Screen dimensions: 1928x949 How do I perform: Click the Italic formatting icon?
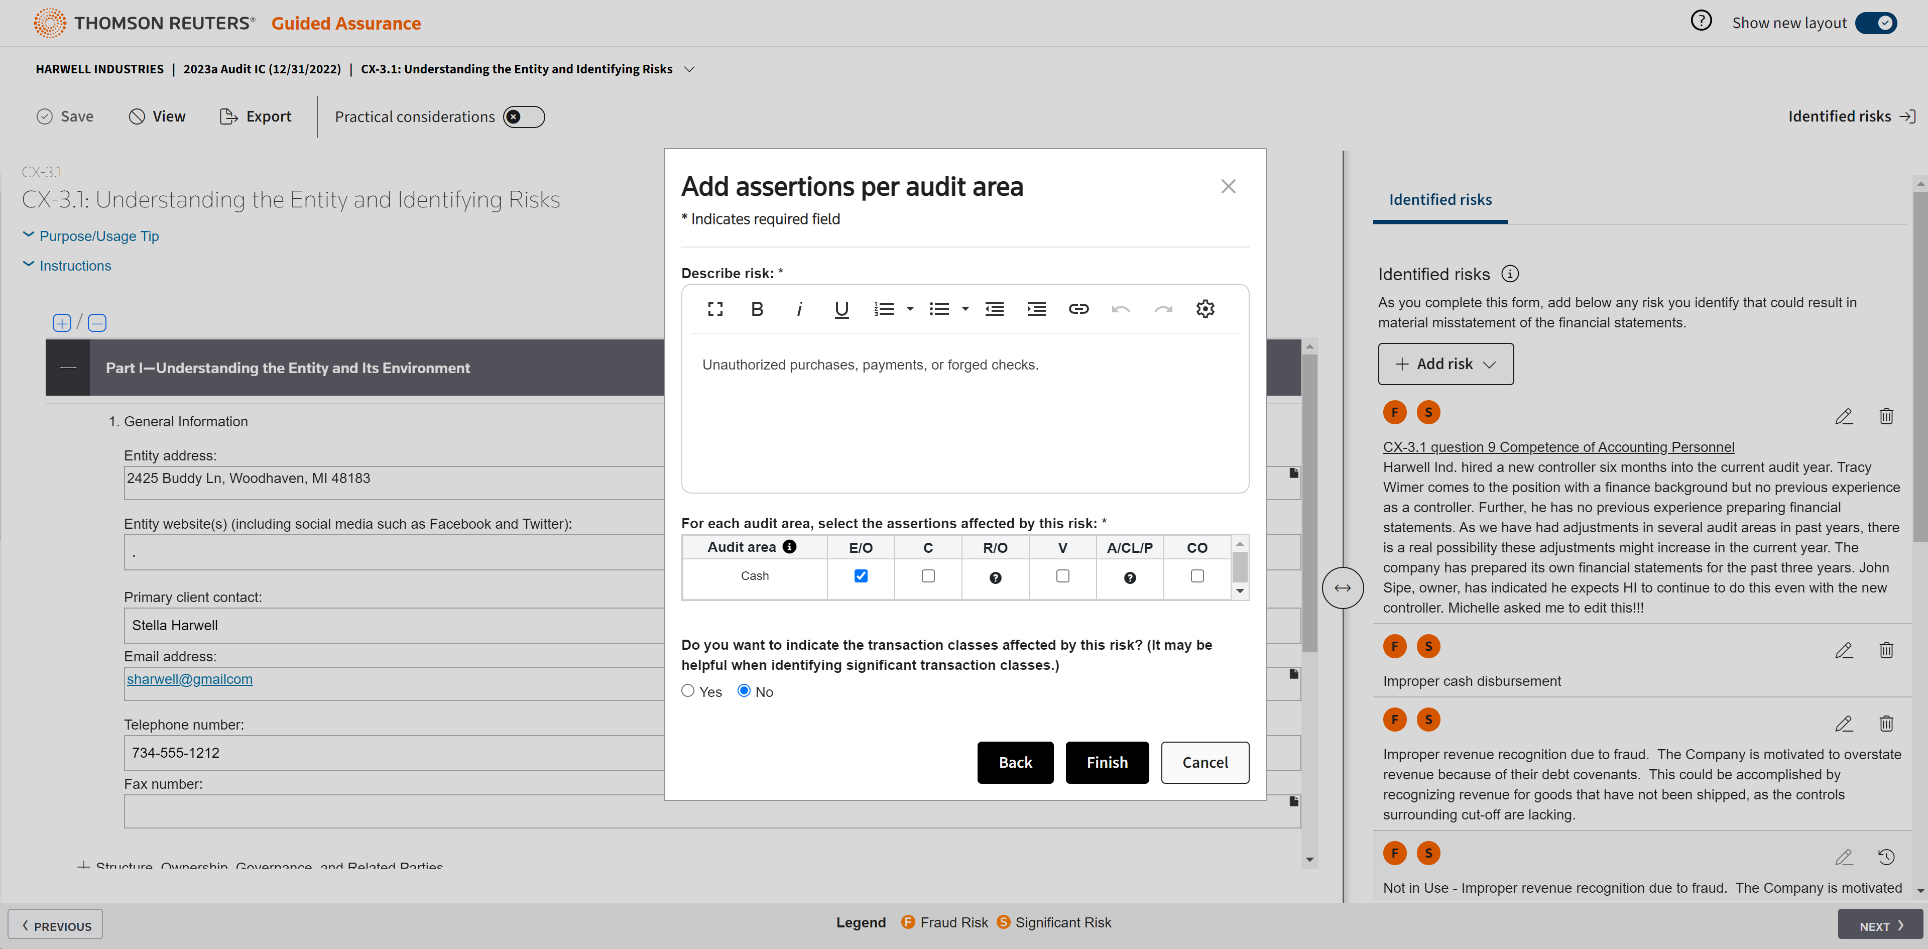799,309
